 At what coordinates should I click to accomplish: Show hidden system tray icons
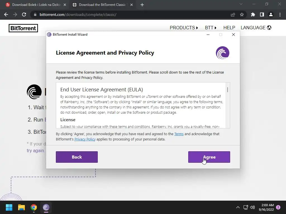coord(238,207)
